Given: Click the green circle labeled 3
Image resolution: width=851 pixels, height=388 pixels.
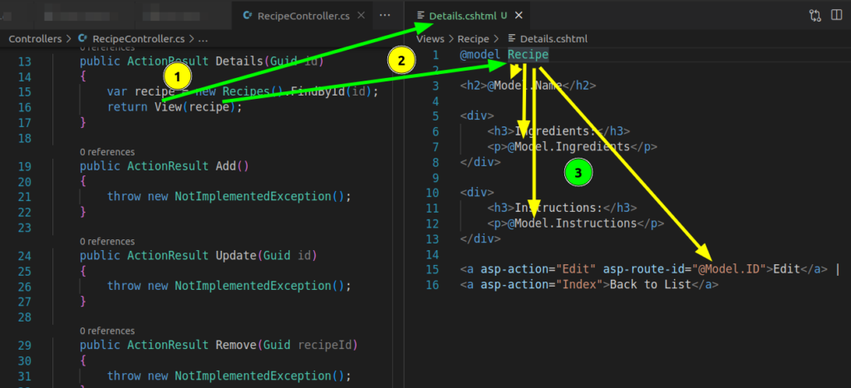Looking at the screenshot, I should pos(578,173).
